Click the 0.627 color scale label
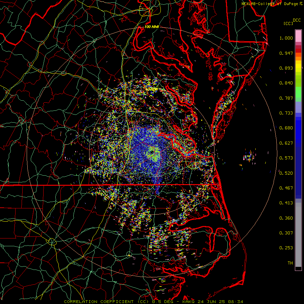304x304 pixels. [286, 143]
